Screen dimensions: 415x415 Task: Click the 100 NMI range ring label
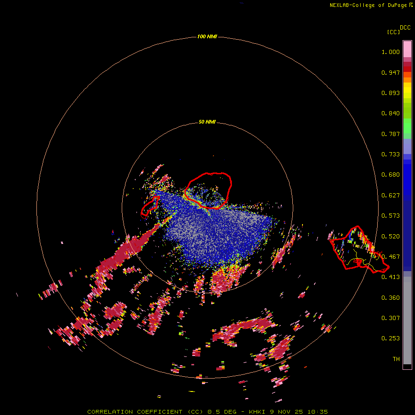(x=207, y=36)
